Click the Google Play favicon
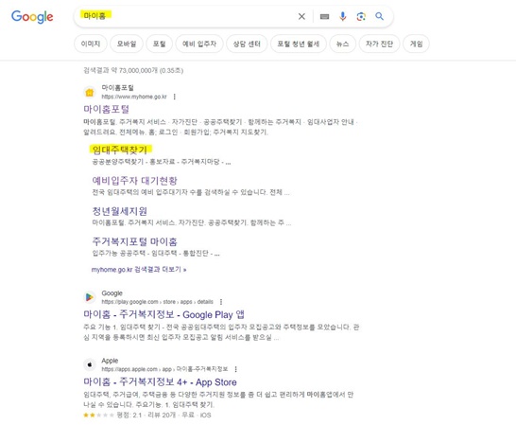Screen dimensions: 516x425 90,297
